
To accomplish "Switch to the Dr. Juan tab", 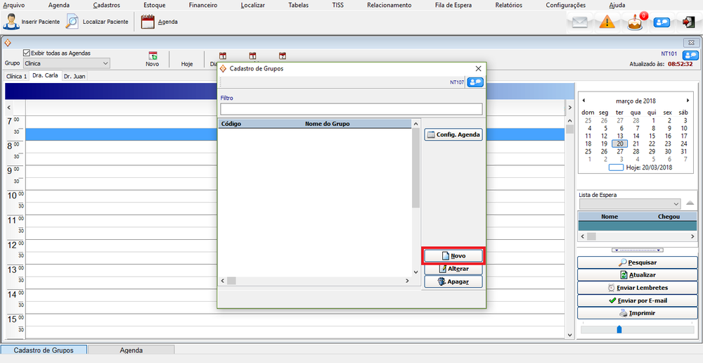I will 75,76.
